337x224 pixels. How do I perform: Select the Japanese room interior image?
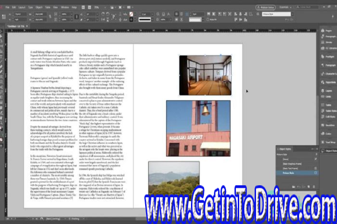[x=205, y=75]
